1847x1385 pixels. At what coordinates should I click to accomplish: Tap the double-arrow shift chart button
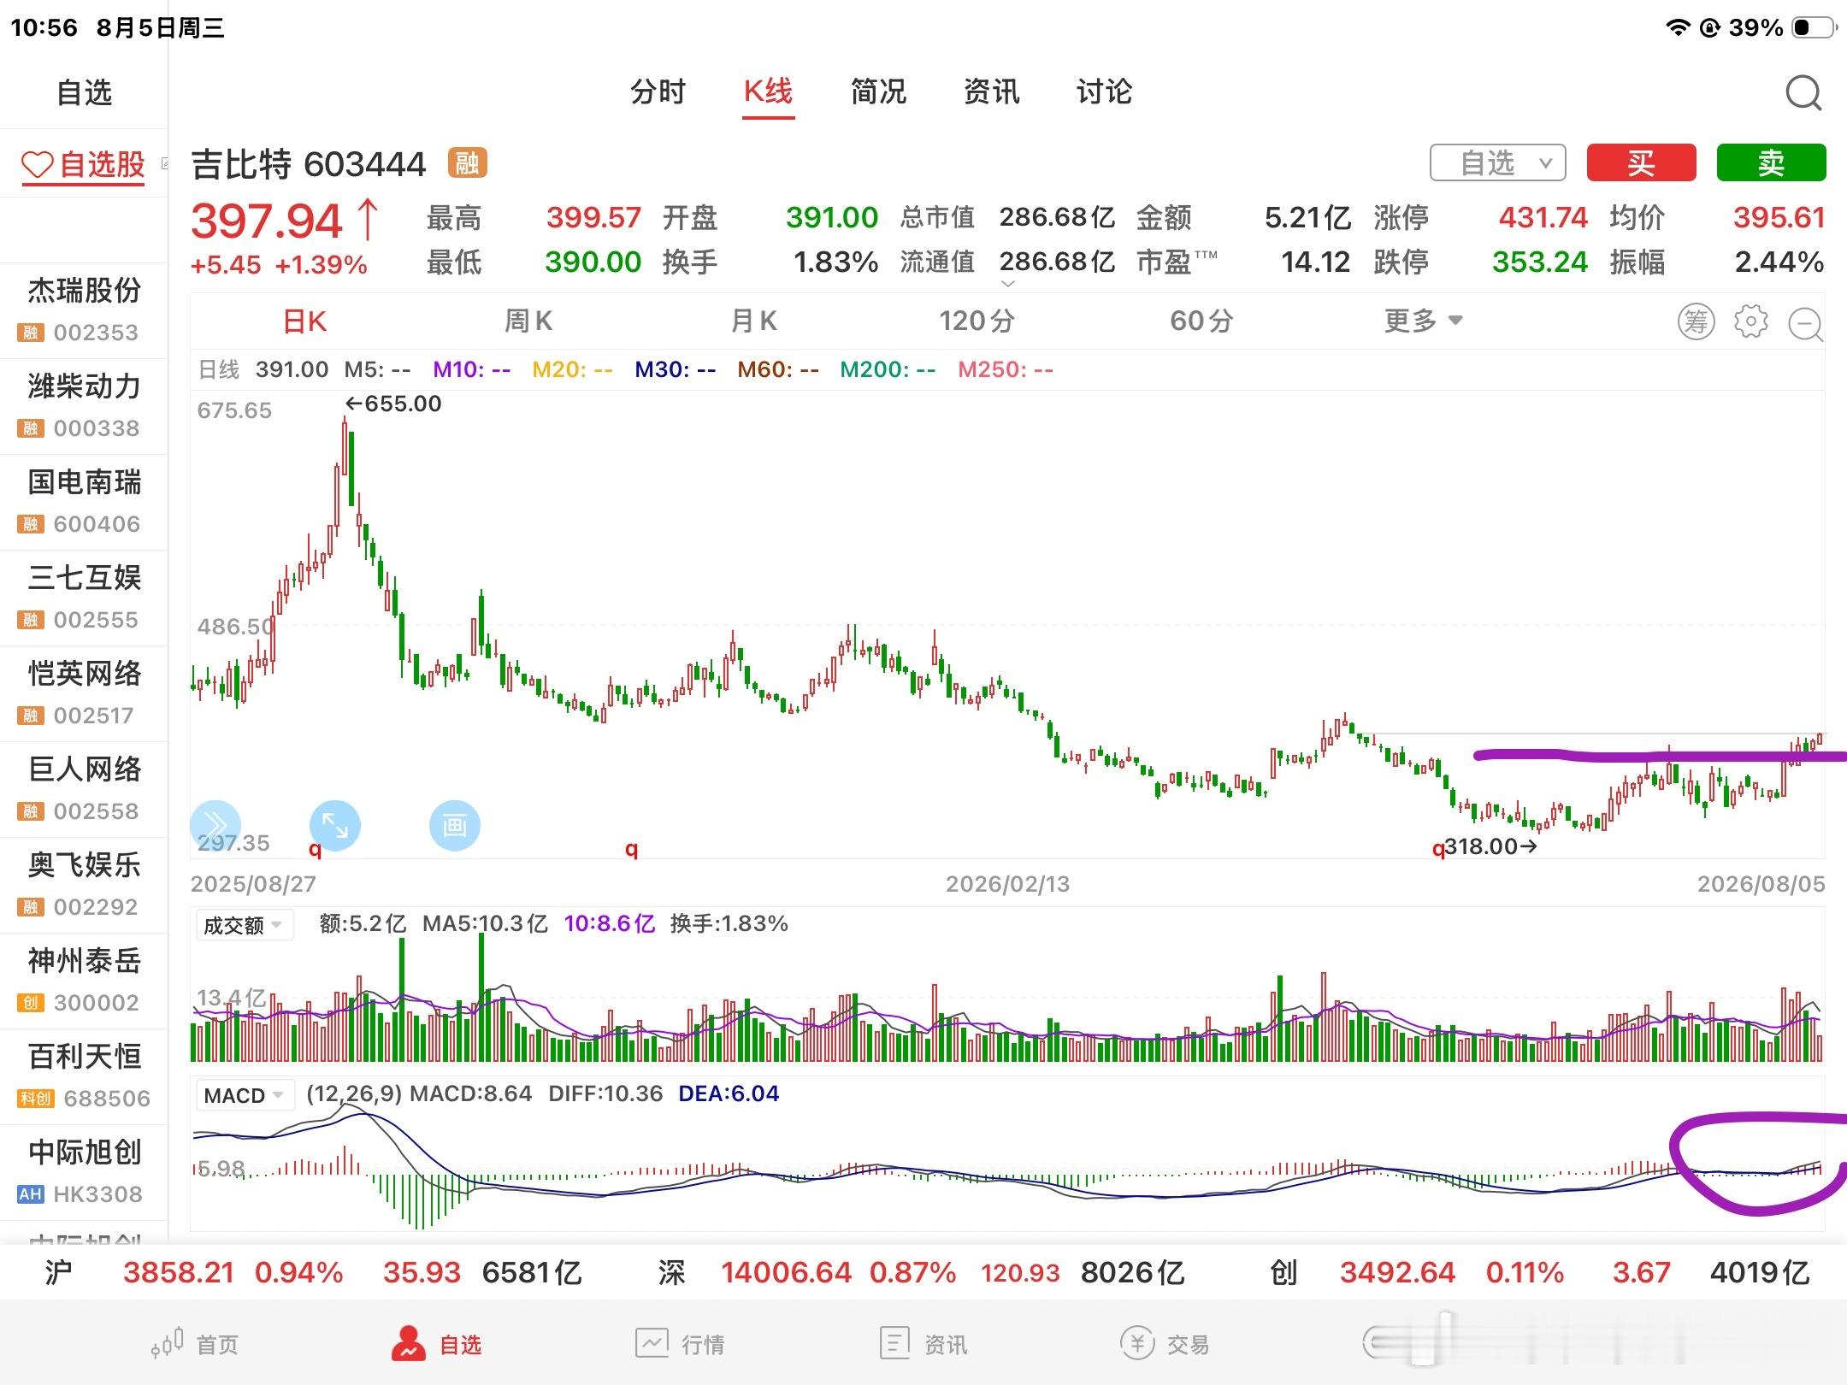tap(215, 825)
